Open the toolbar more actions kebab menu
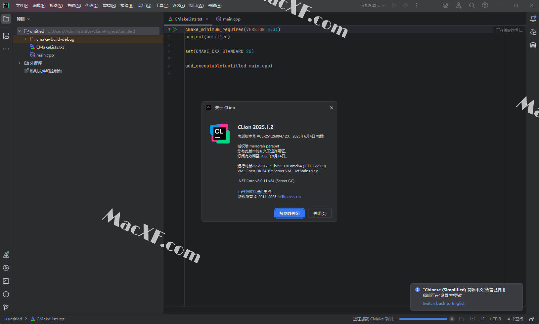This screenshot has height=324, width=539. [417, 5]
